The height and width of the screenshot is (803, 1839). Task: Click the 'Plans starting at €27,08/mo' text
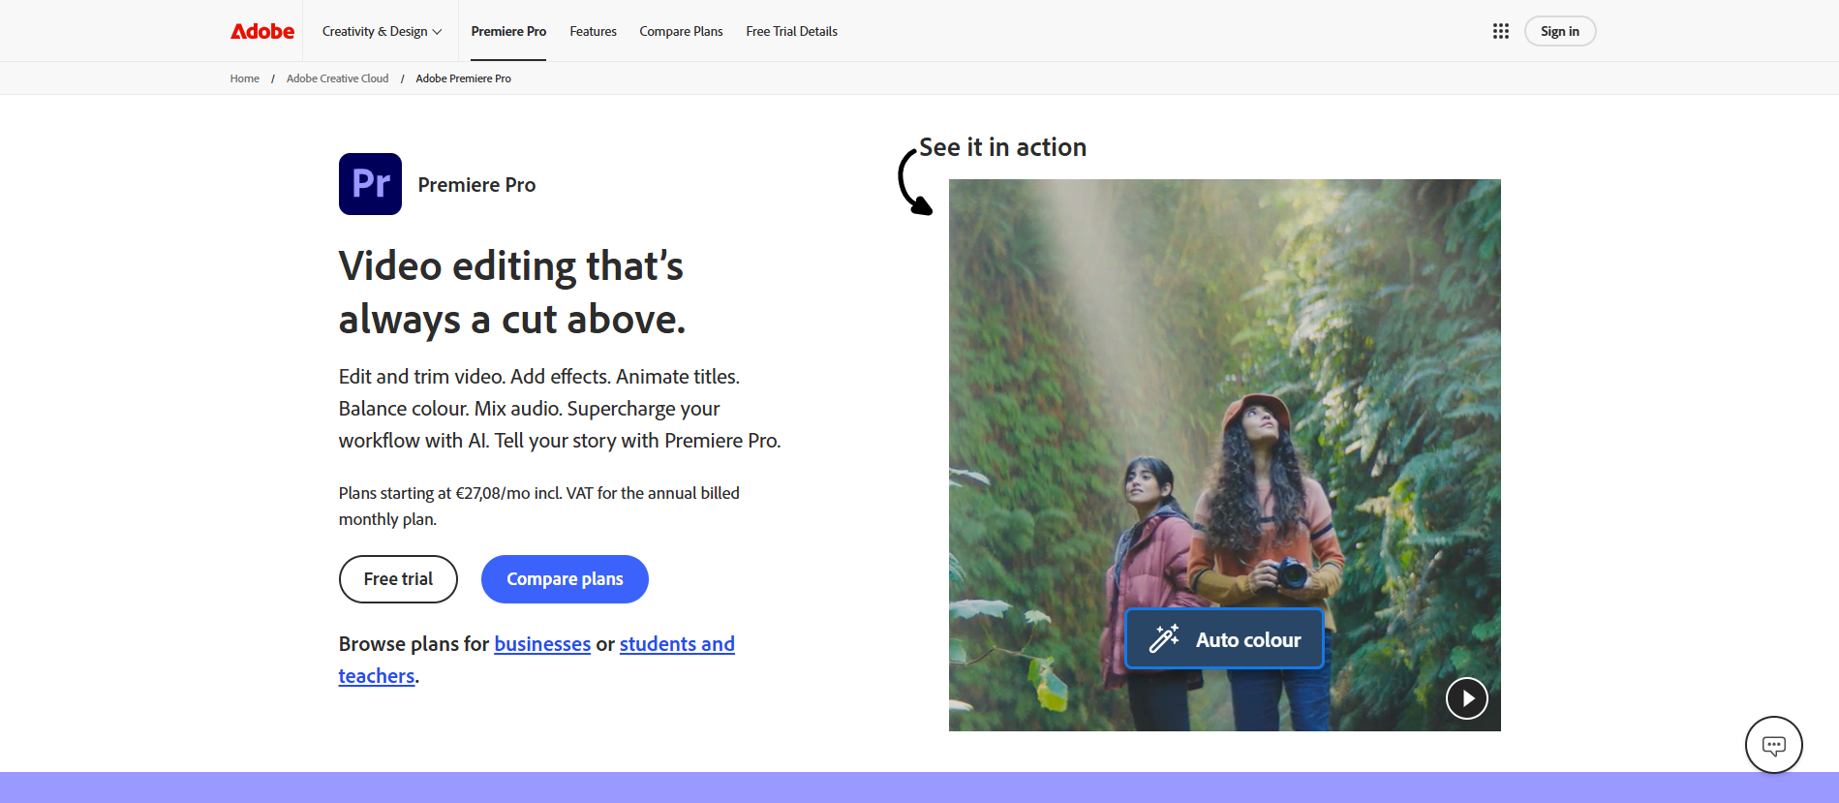539,506
